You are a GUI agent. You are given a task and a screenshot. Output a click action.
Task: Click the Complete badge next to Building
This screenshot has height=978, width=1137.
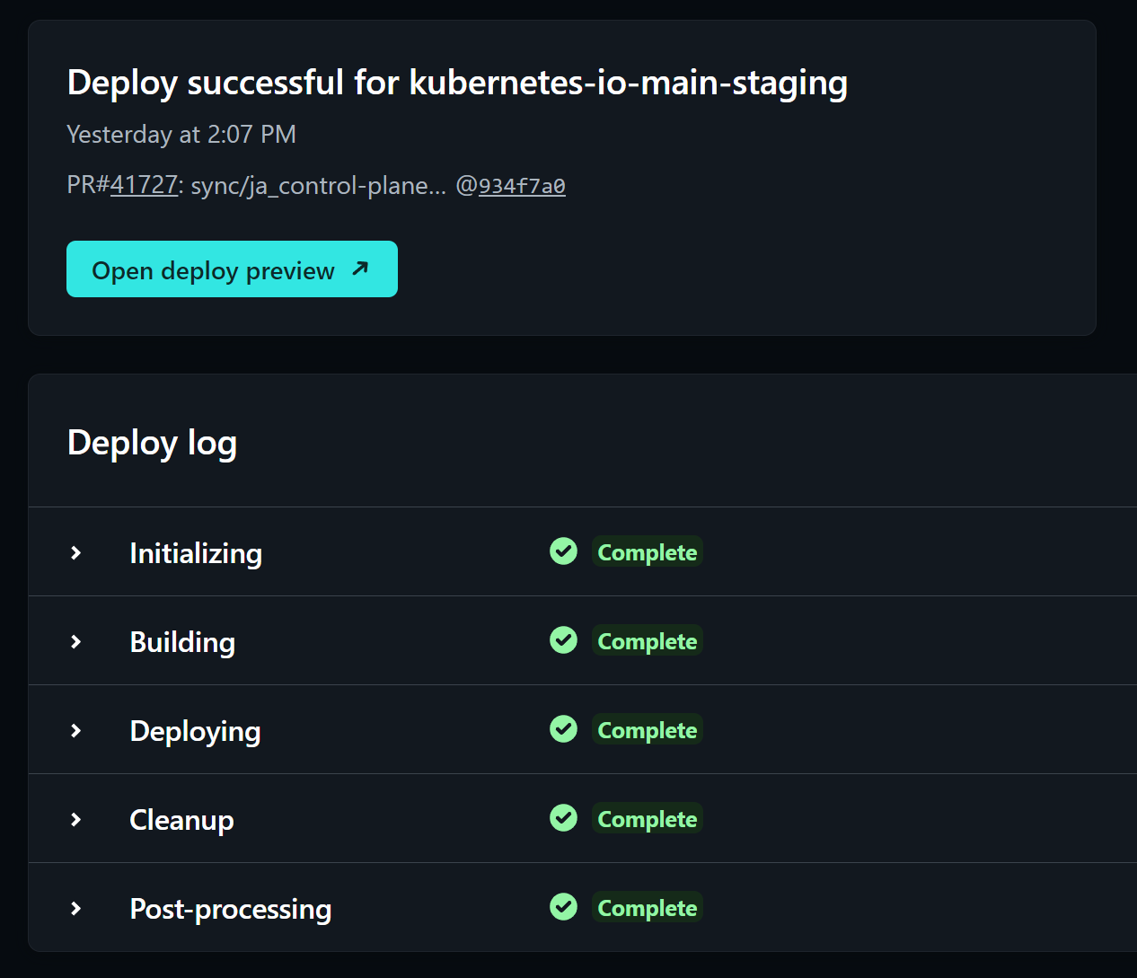(x=647, y=641)
